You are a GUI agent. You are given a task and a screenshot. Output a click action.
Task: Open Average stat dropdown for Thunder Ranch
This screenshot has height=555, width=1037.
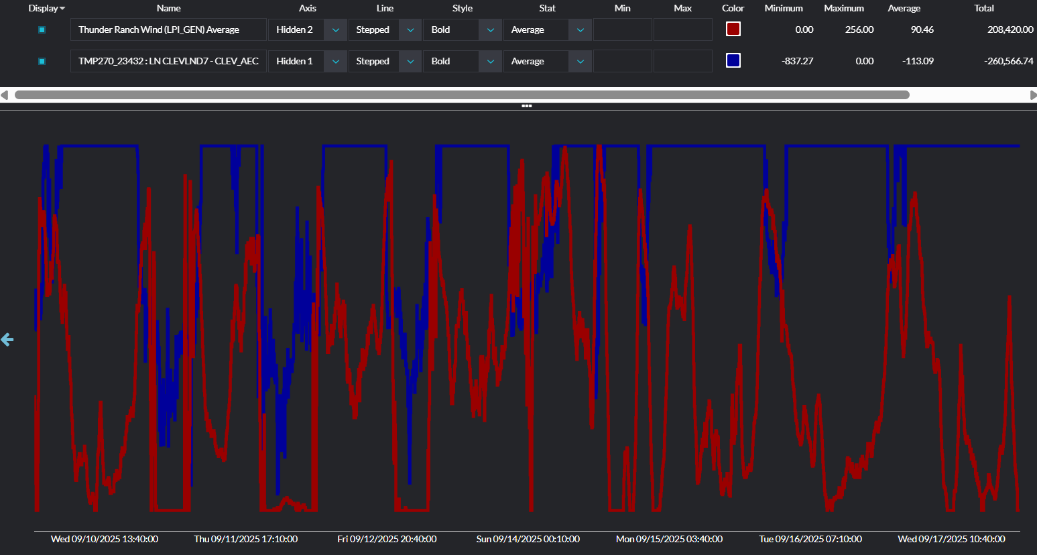pyautogui.click(x=580, y=30)
